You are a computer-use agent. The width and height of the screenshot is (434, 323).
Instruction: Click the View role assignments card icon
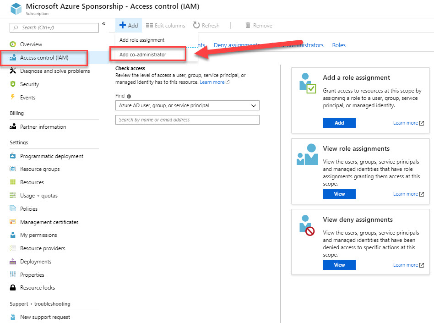coord(307,154)
